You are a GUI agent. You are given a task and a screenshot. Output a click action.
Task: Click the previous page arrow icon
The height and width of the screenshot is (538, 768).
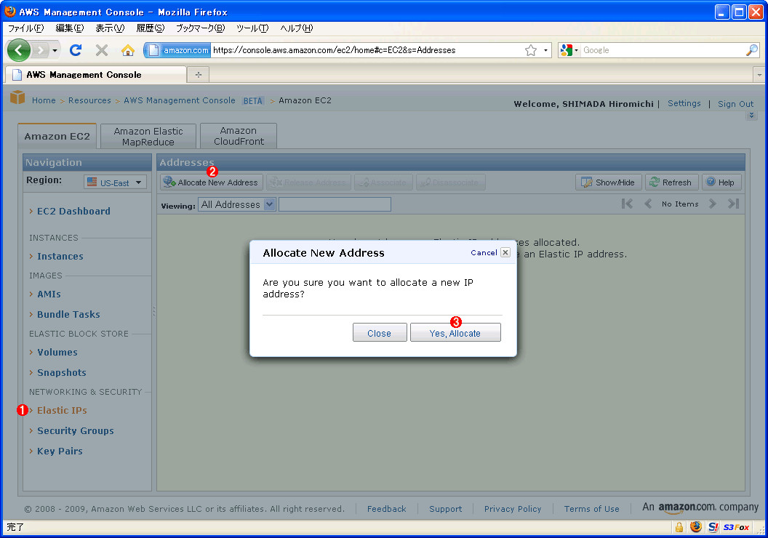pyautogui.click(x=648, y=204)
